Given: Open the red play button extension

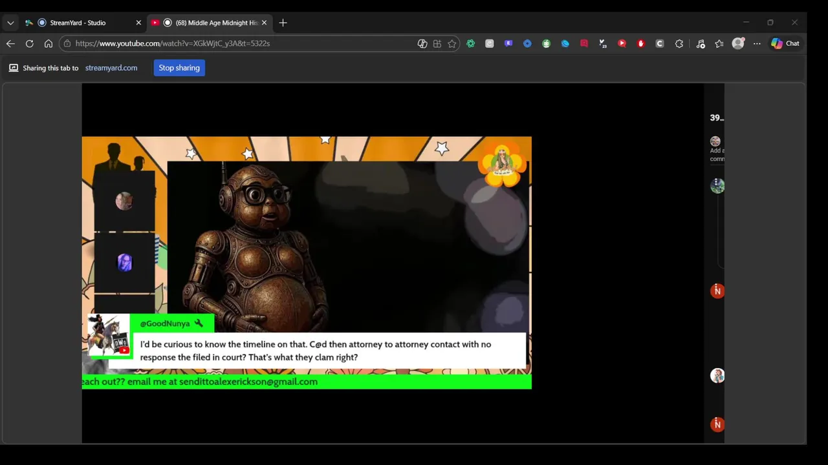Looking at the screenshot, I should pos(622,43).
